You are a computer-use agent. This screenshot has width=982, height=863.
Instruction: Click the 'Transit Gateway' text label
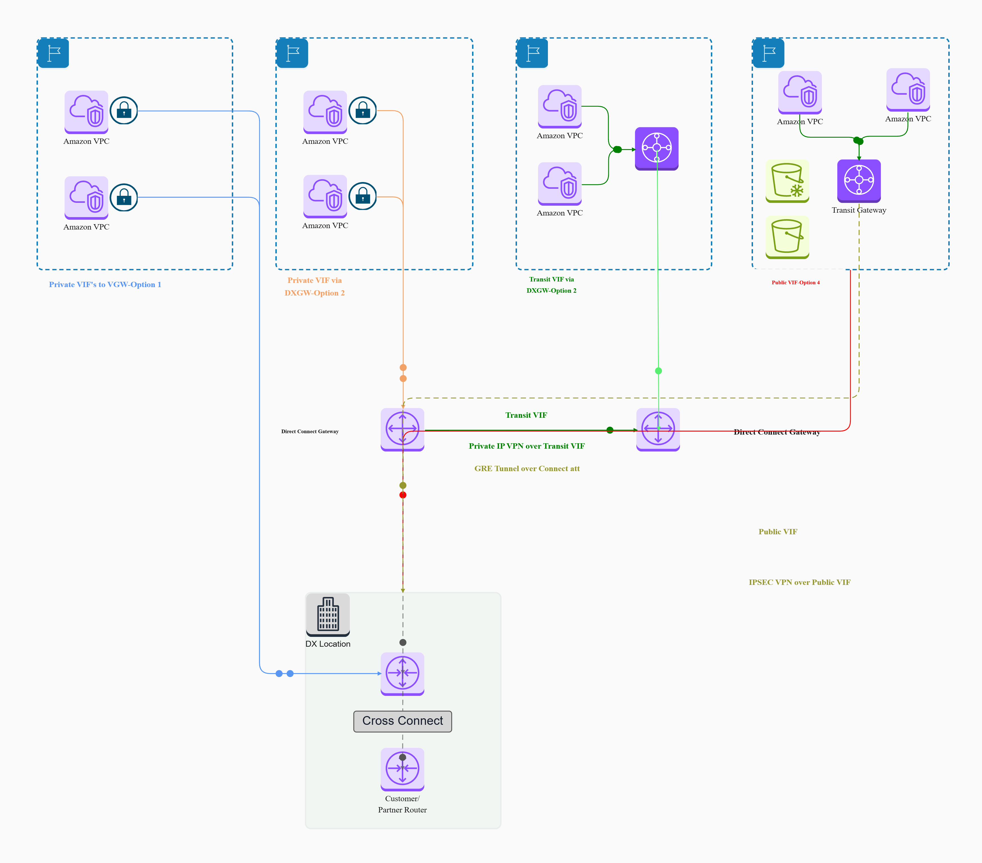pos(859,210)
